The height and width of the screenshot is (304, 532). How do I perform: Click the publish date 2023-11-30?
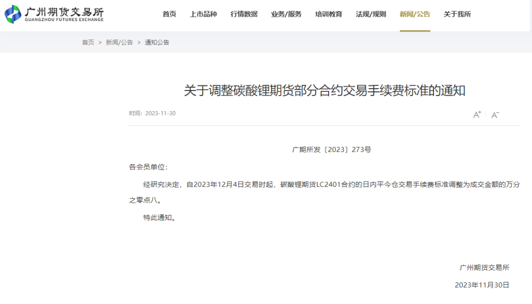[x=159, y=113]
